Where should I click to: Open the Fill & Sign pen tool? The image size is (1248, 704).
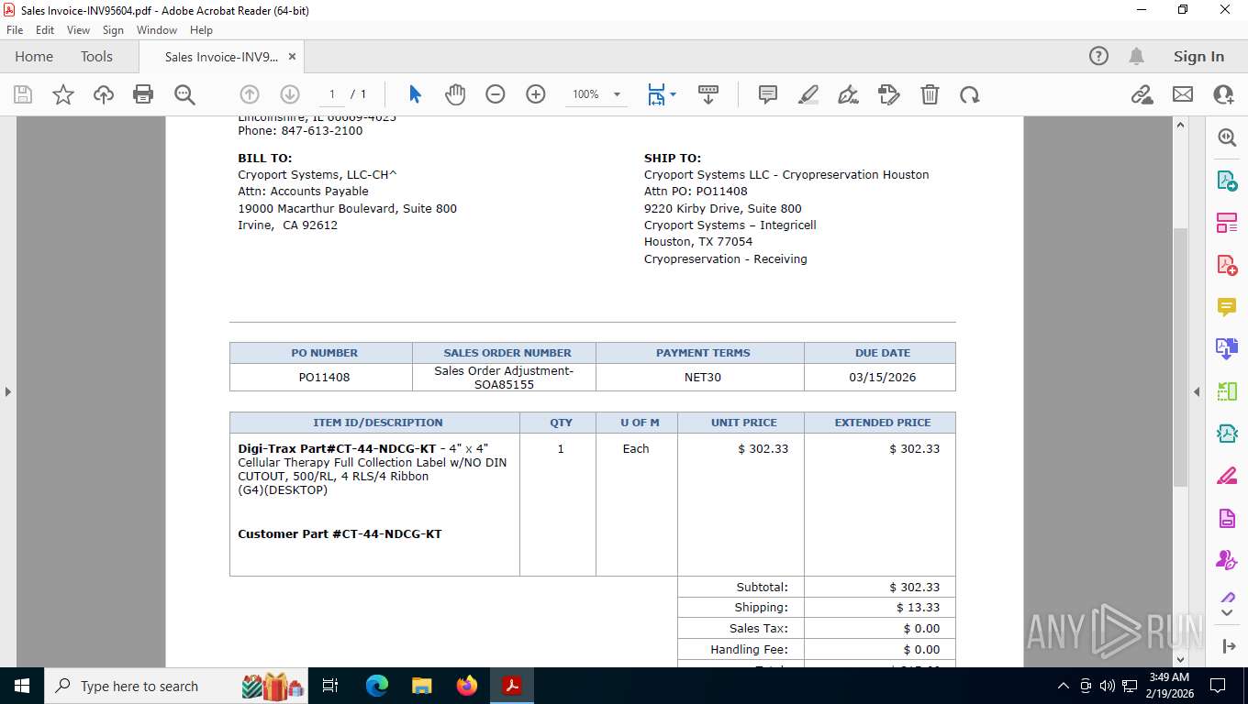coord(849,94)
